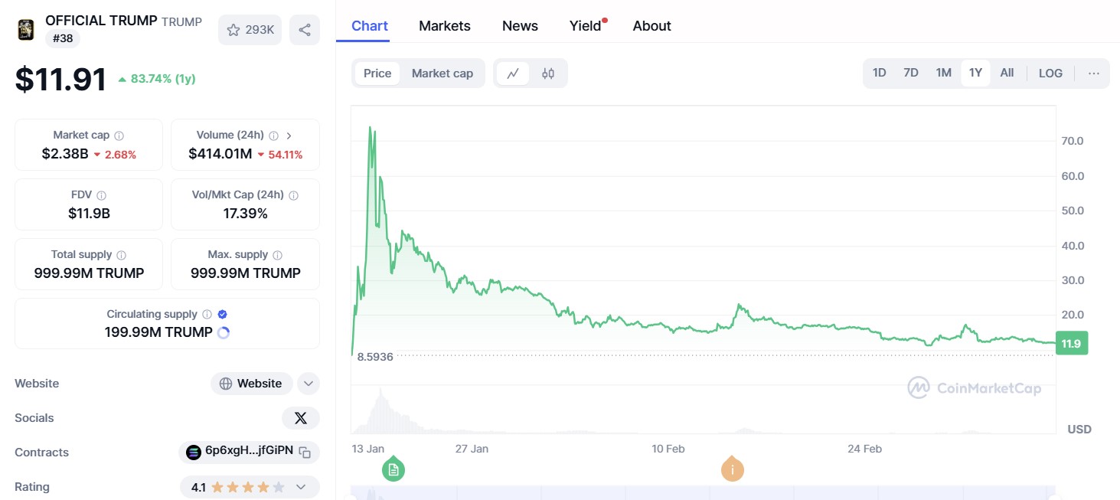Screen dimensions: 1120x500
Task: Click the share icon button
Action: (x=305, y=30)
